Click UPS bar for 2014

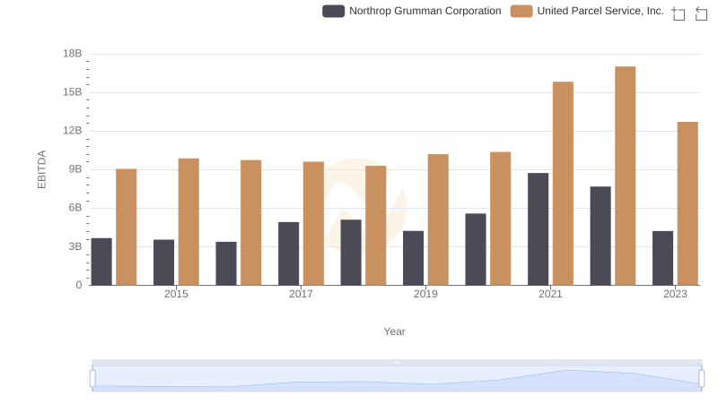127,227
